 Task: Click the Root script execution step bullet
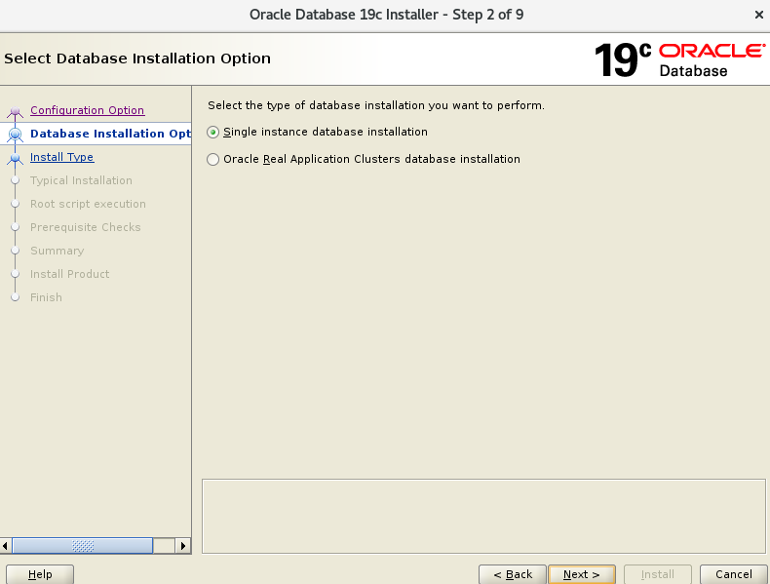point(16,204)
